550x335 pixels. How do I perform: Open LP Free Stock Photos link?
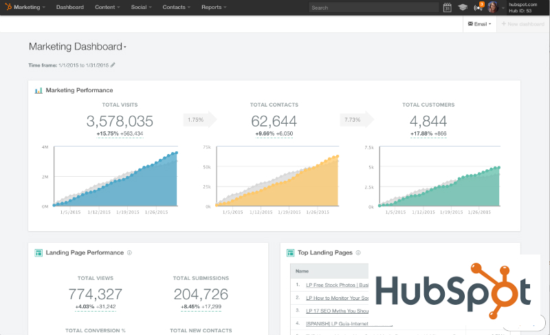tap(337, 284)
